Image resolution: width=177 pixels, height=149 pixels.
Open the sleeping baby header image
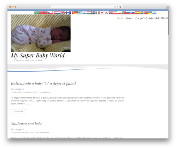tap(41, 33)
